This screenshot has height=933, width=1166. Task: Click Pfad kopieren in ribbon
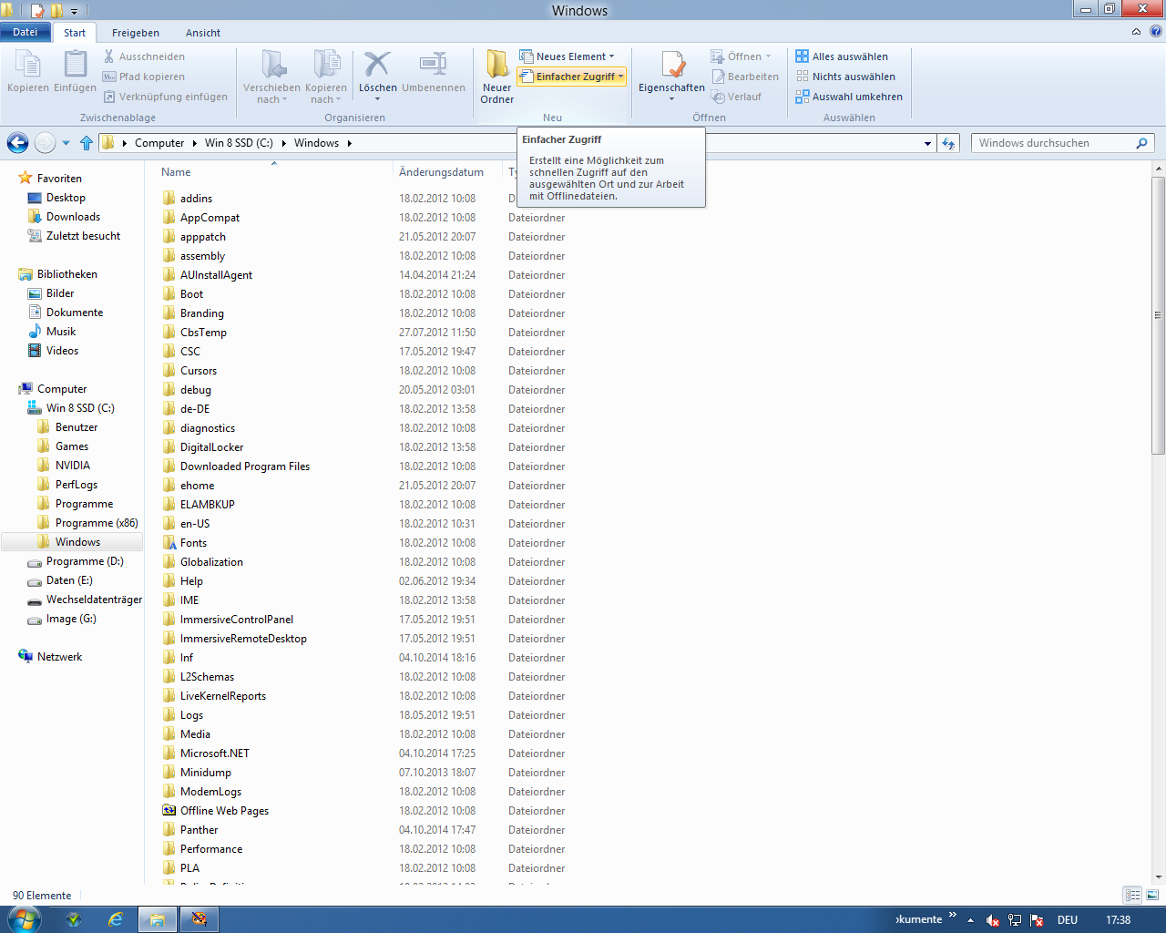pyautogui.click(x=144, y=77)
